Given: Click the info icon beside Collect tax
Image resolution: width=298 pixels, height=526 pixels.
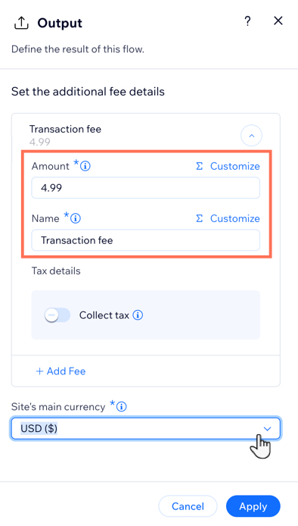Looking at the screenshot, I should coord(138,315).
